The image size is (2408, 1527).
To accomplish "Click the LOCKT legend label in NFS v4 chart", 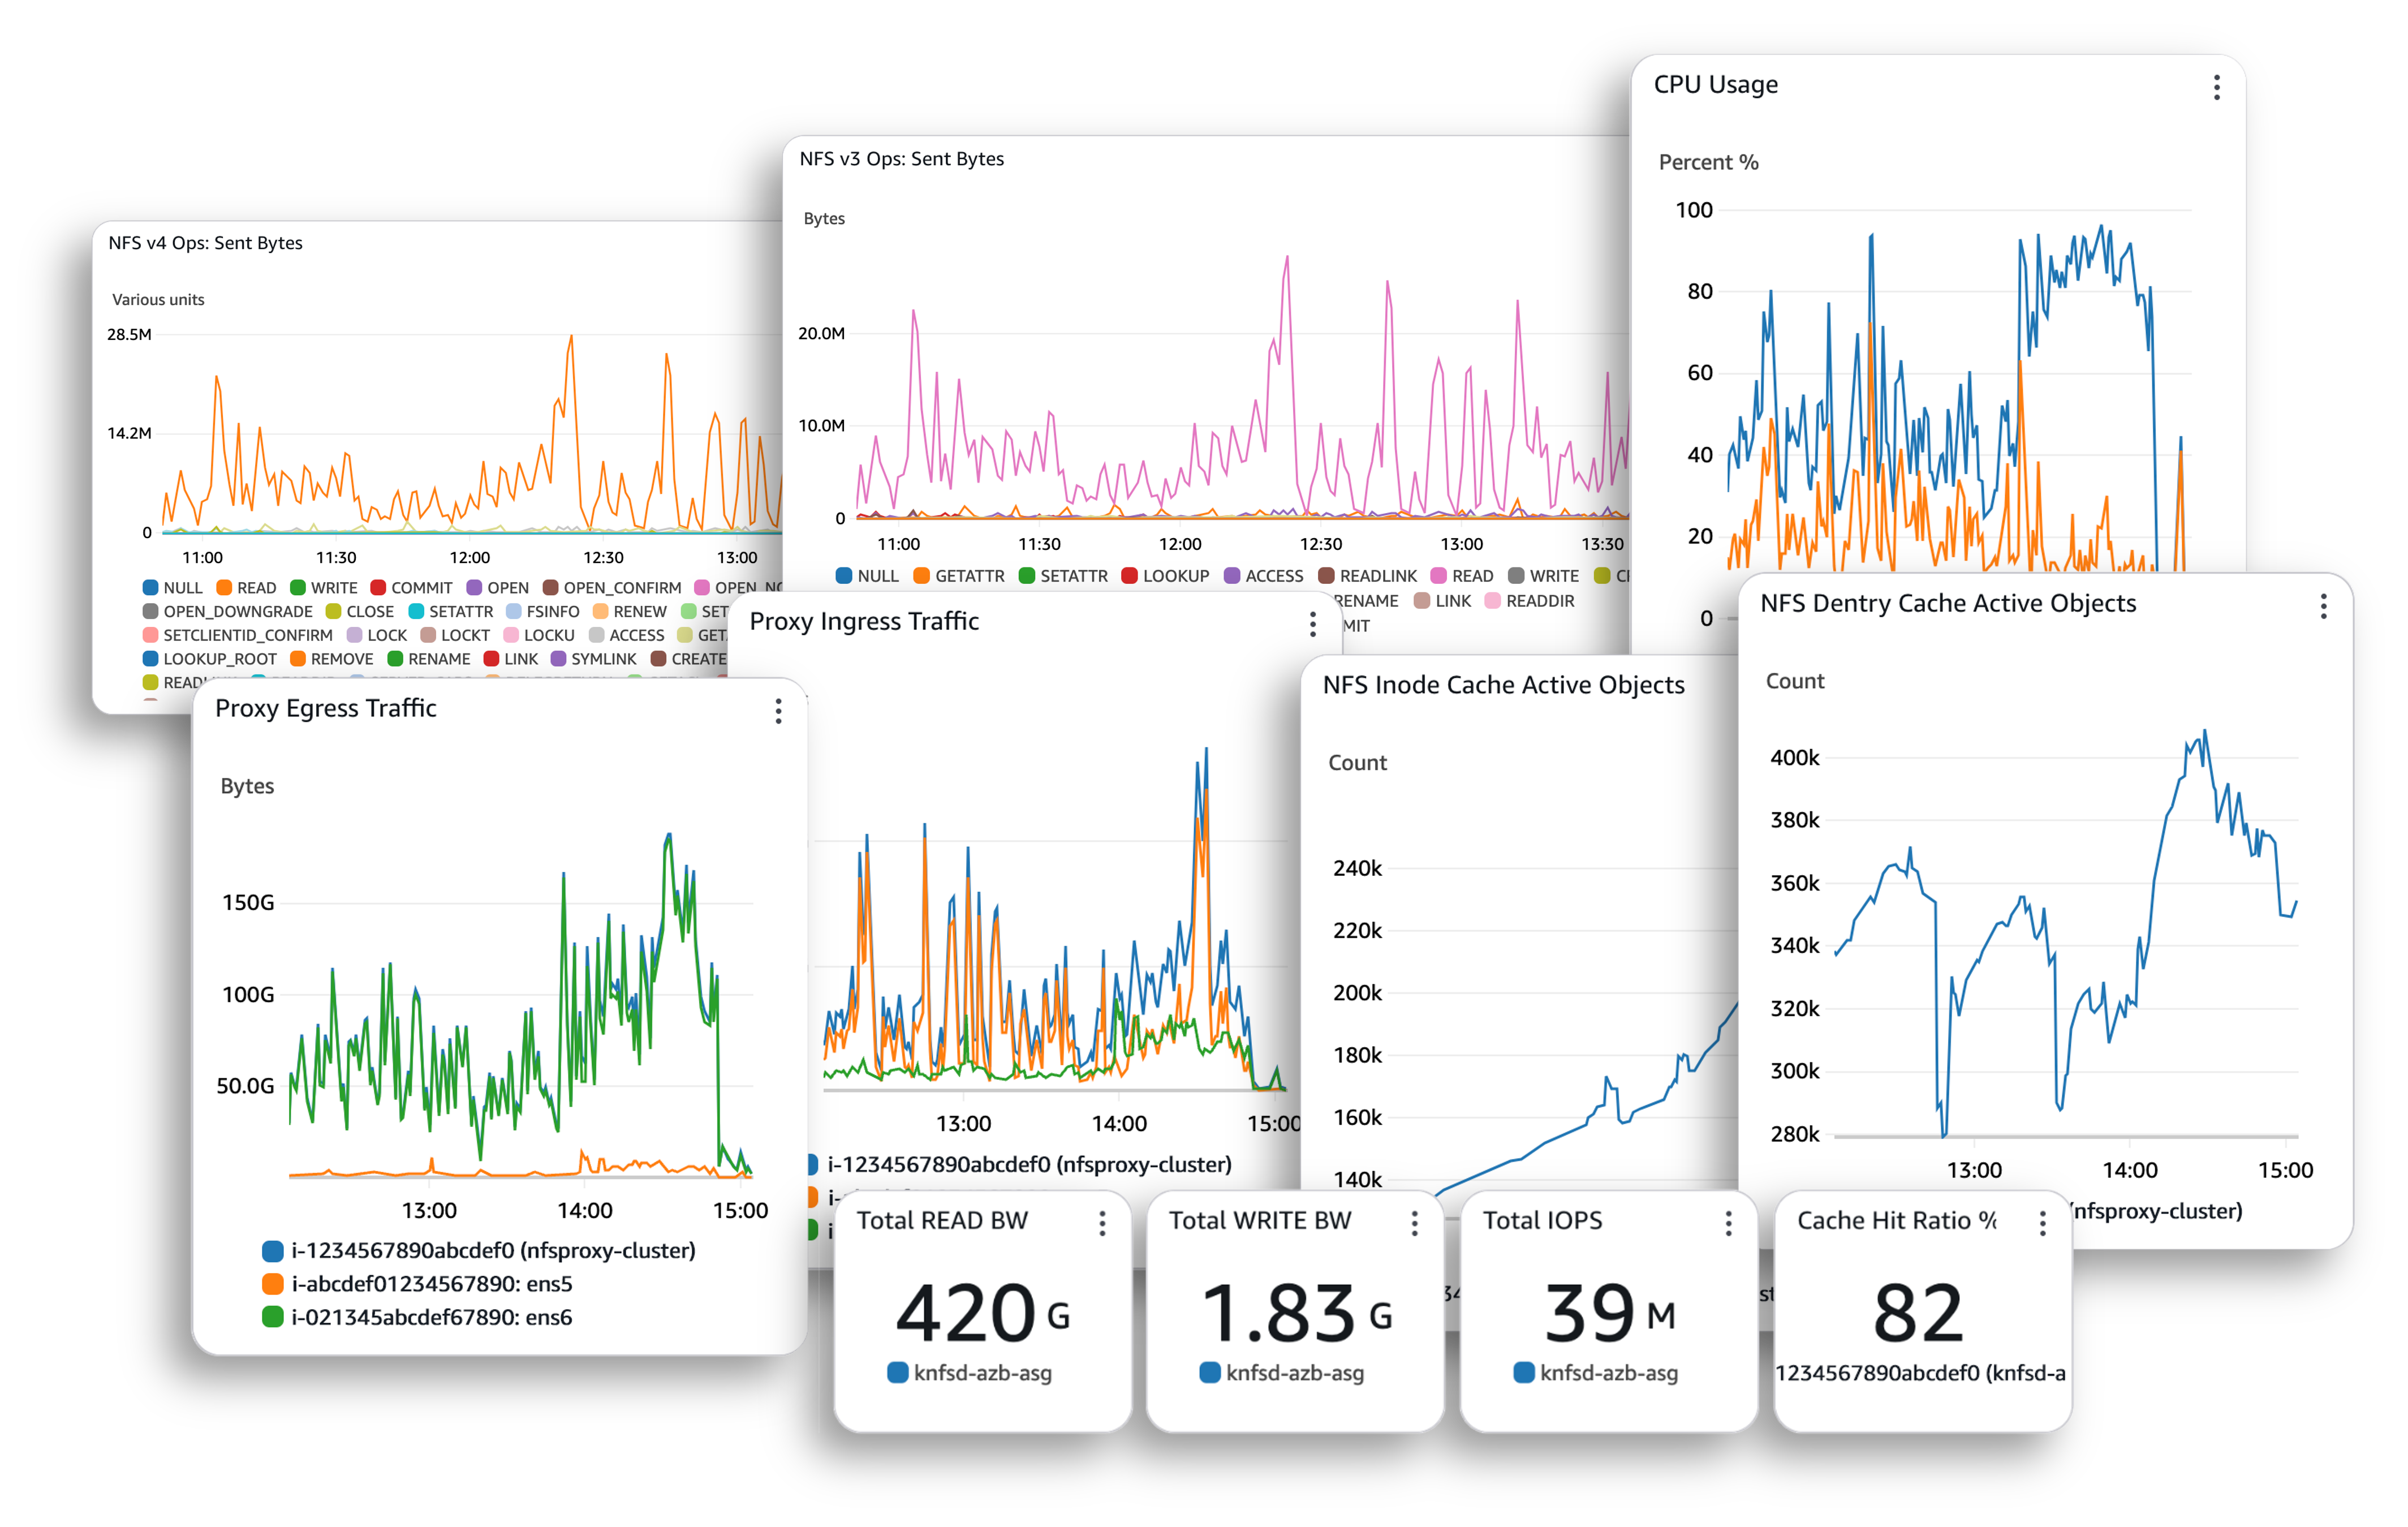I will coord(466,636).
